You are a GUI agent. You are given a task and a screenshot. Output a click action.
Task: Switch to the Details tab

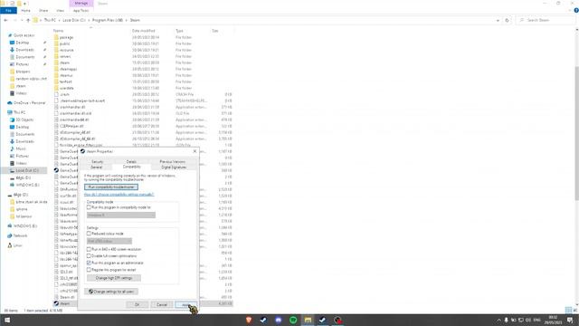(131, 162)
